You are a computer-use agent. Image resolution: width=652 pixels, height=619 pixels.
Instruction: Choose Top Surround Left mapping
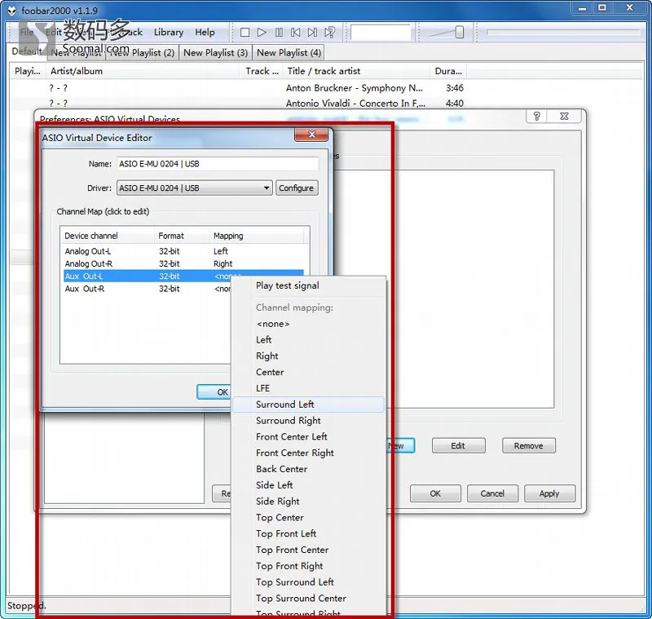[308, 582]
